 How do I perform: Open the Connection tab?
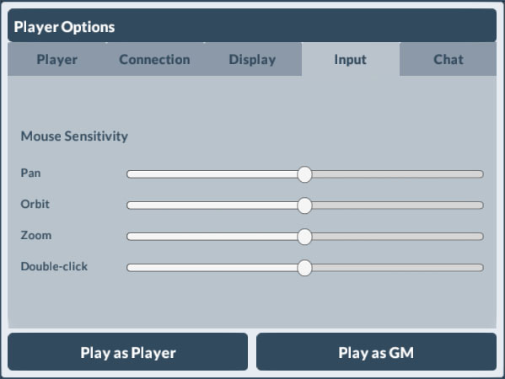[154, 59]
